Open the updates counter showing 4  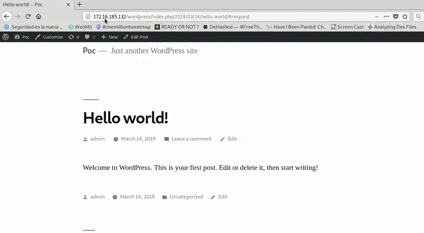click(x=74, y=37)
